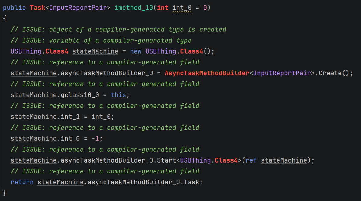The image size is (361, 201).
Task: Click InputReportPair in the method signature
Action: [78, 8]
